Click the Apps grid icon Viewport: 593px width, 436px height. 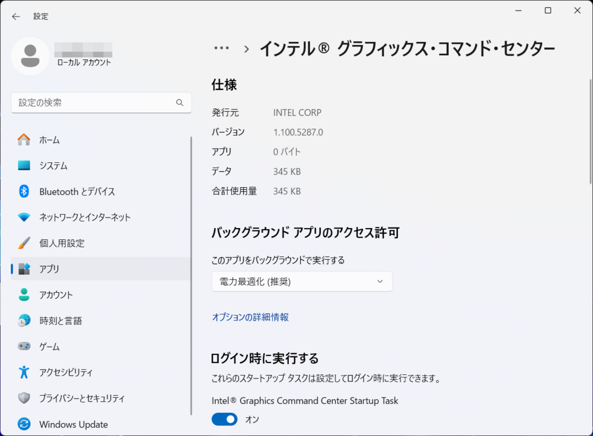(24, 269)
